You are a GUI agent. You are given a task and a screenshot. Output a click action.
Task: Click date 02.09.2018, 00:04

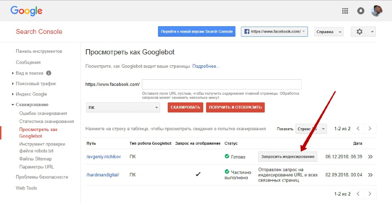344,175
